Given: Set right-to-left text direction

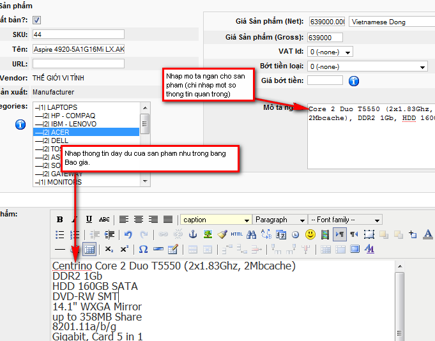Looking at the screenshot, I should point(354,234).
